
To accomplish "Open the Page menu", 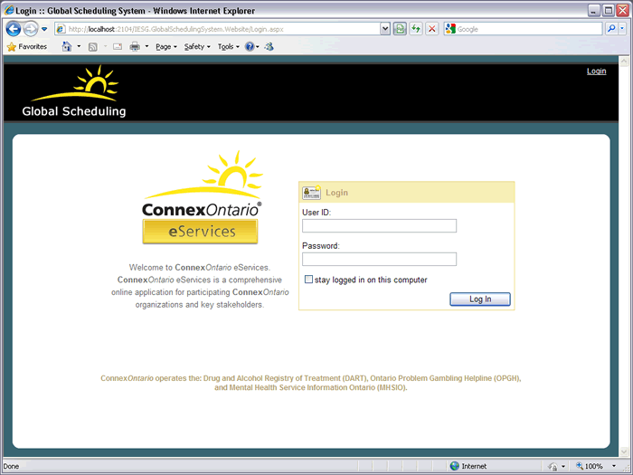I will point(166,47).
